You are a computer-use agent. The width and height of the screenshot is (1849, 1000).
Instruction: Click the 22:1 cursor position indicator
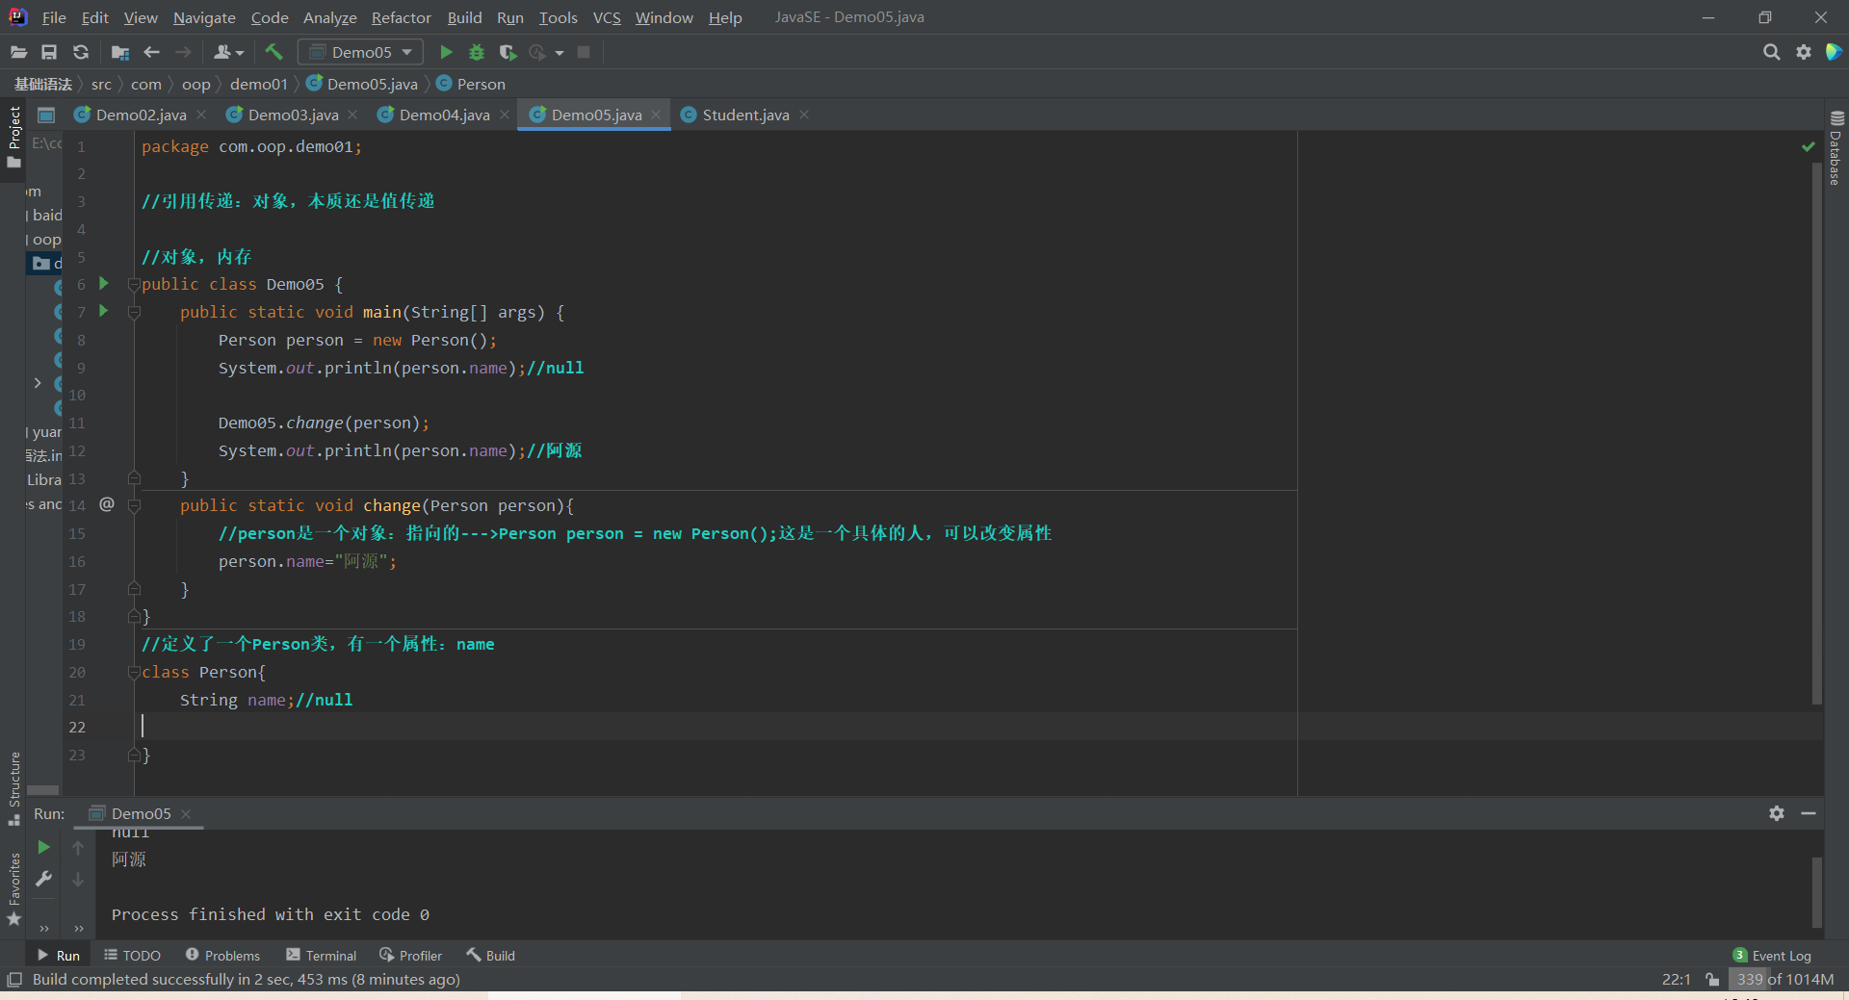coord(1676,979)
